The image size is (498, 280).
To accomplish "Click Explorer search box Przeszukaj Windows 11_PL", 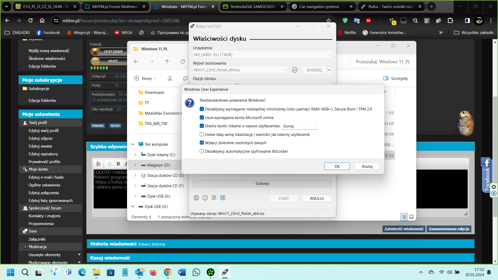I will point(383,61).
